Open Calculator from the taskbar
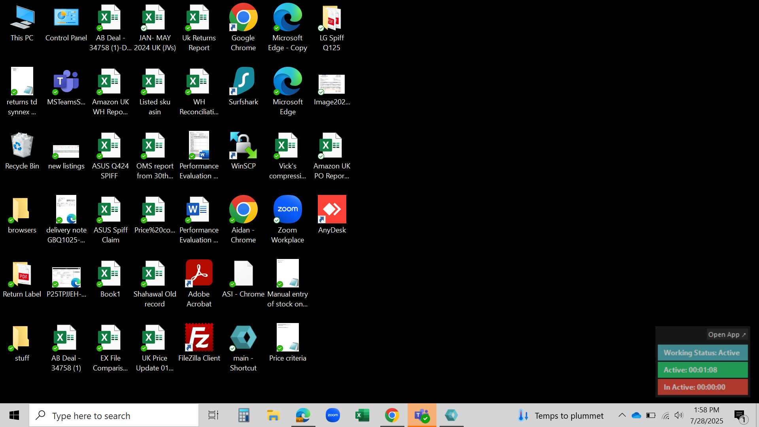 pos(244,415)
